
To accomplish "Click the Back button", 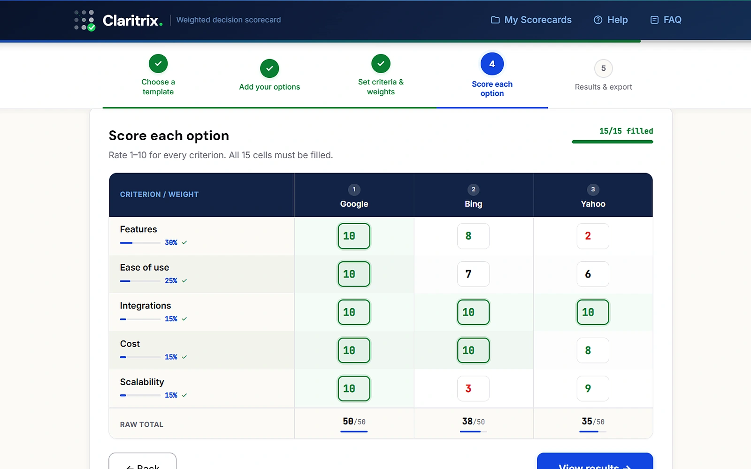I will [143, 461].
